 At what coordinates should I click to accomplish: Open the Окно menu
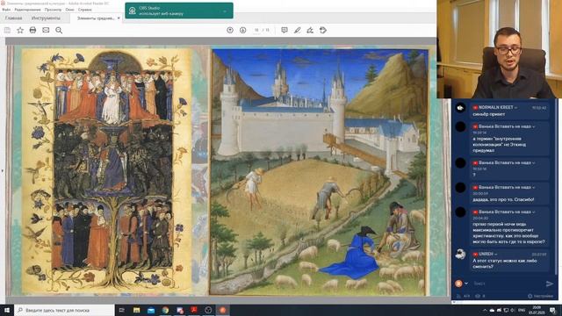coord(70,10)
